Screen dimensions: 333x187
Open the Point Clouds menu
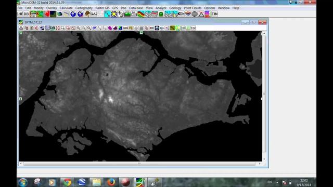(193, 8)
